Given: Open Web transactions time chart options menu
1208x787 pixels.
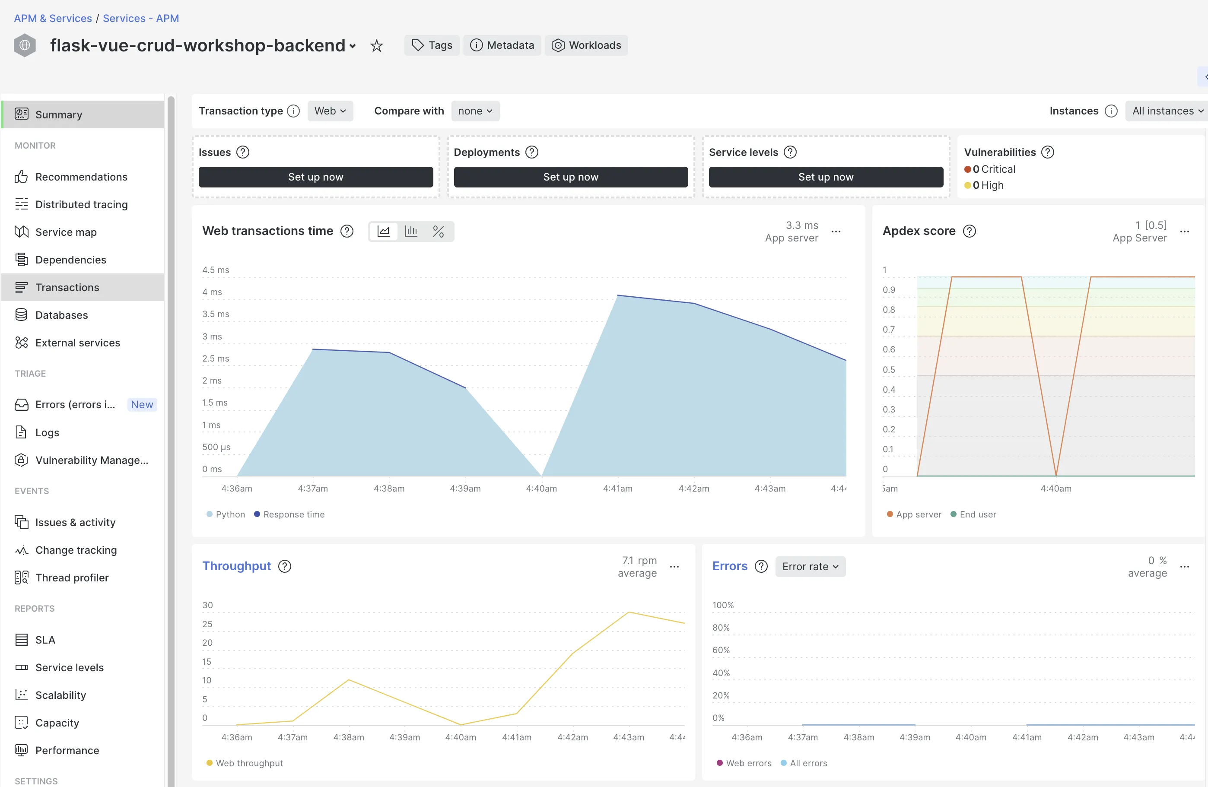Looking at the screenshot, I should (x=836, y=232).
